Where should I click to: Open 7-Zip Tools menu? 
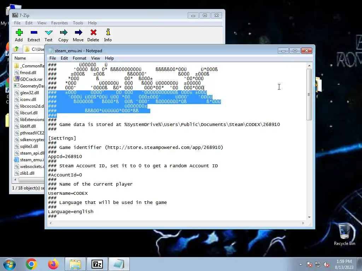(x=78, y=23)
